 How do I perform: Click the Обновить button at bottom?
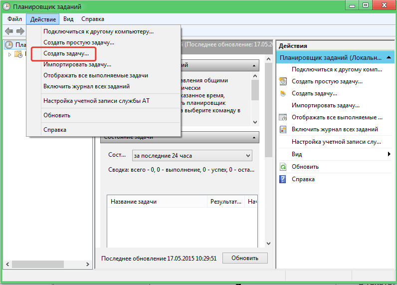point(245,258)
